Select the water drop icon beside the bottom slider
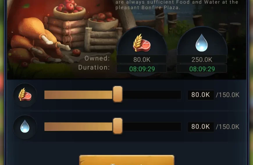This screenshot has height=165, width=253. coord(25,126)
